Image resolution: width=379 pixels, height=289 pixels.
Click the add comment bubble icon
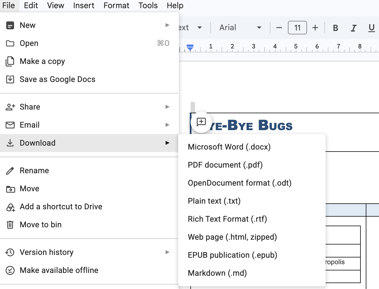(x=201, y=122)
